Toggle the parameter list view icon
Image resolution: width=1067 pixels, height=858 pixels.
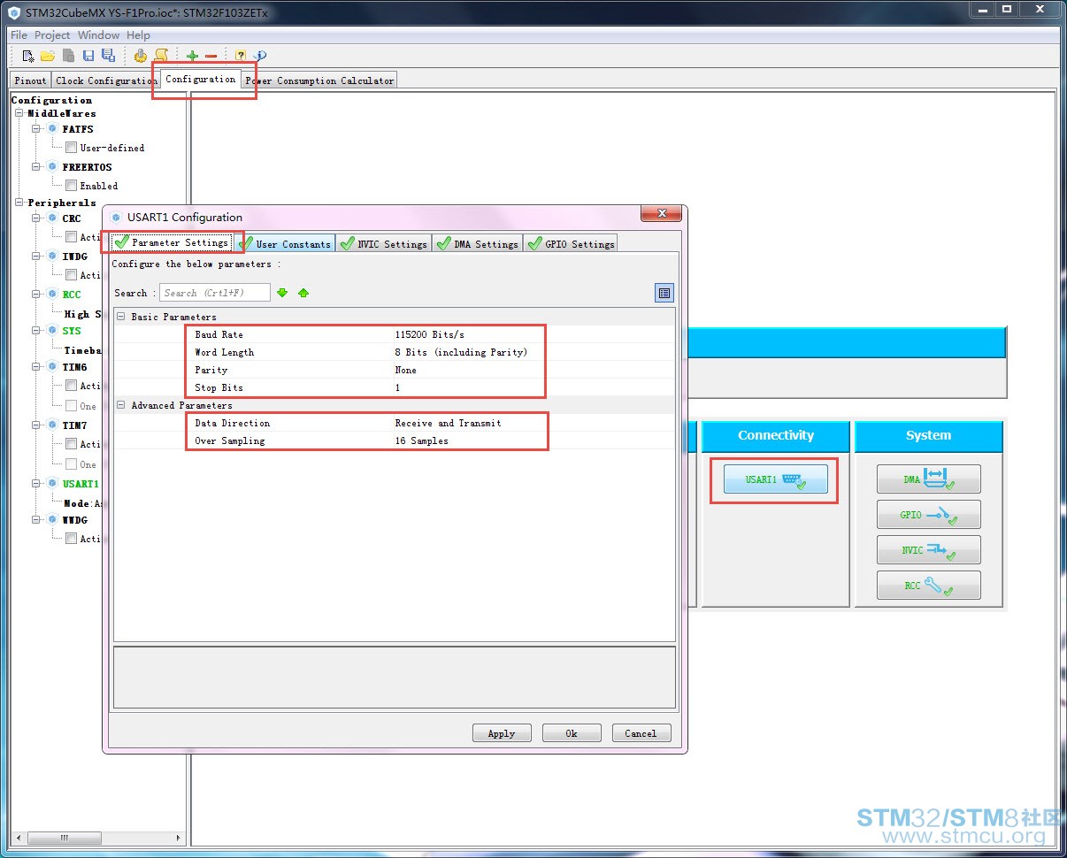664,293
